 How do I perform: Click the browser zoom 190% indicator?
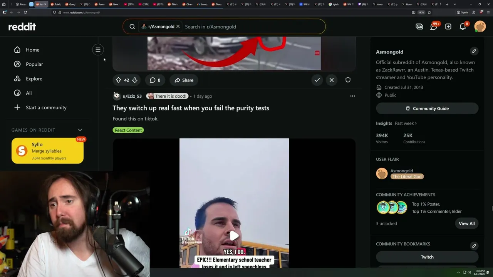coord(421,12)
